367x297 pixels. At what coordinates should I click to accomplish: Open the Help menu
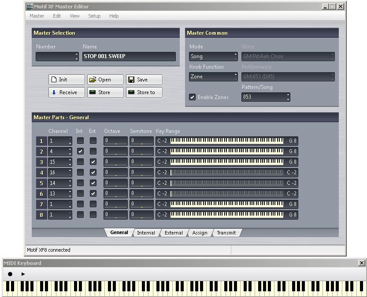(x=114, y=16)
